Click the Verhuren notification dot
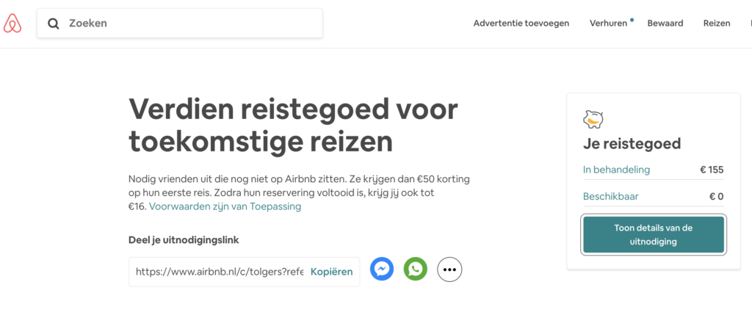 [632, 20]
